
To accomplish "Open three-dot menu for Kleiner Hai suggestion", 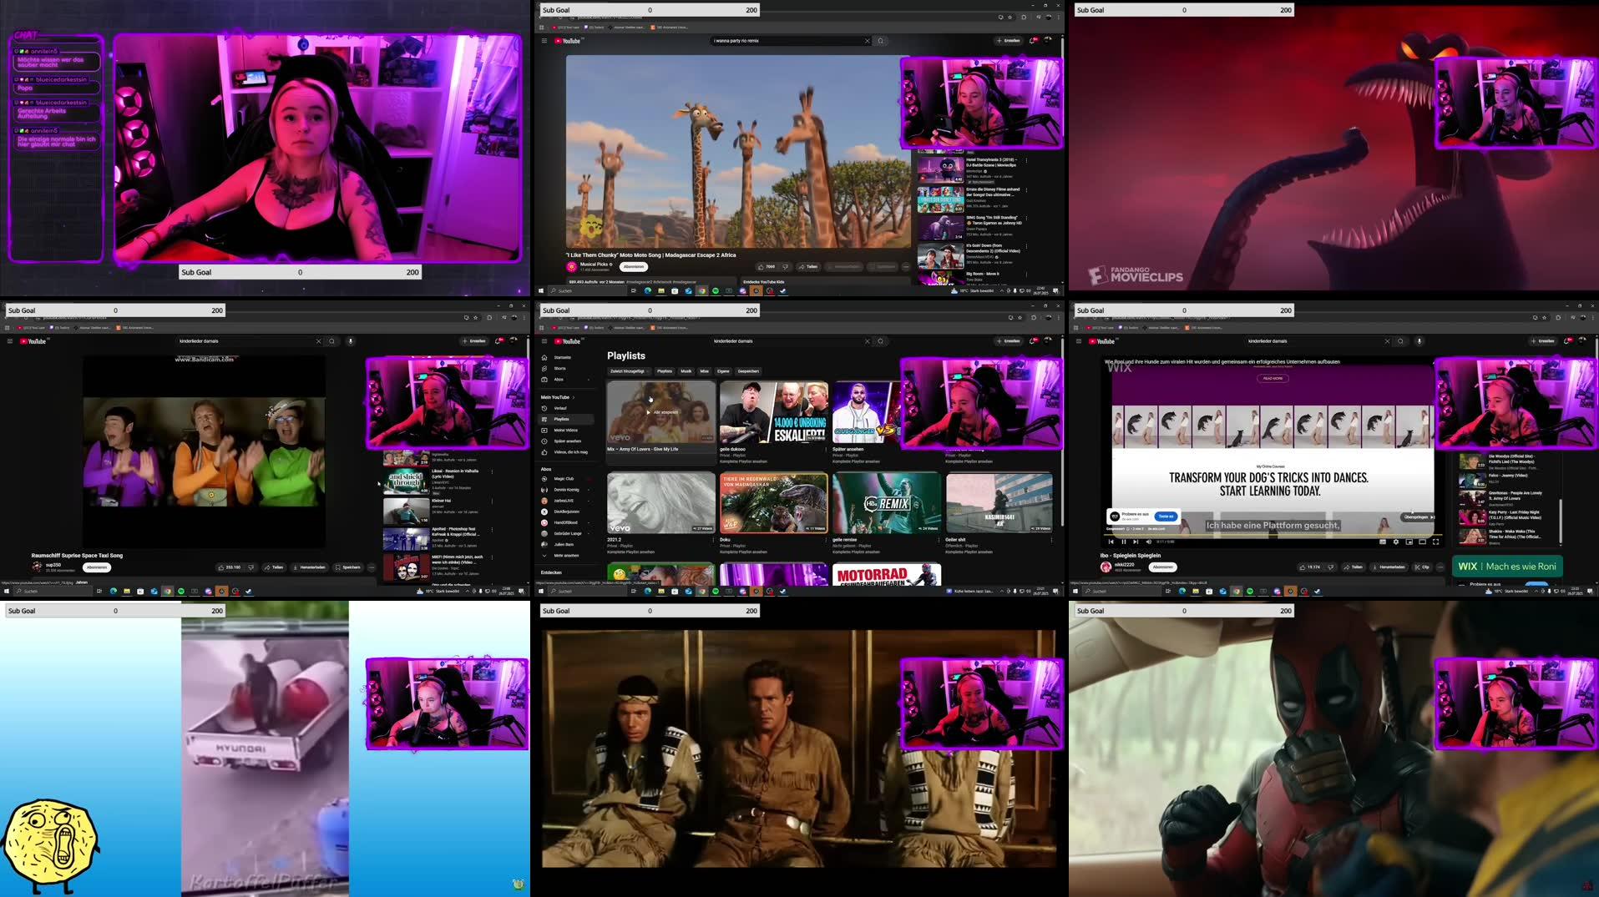I will pyautogui.click(x=492, y=501).
